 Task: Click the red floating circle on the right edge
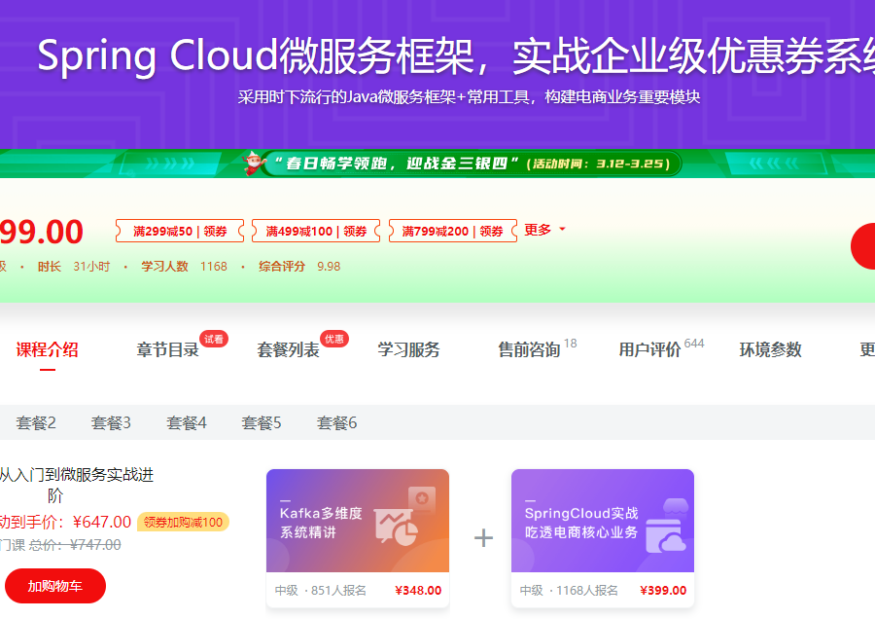(865, 246)
